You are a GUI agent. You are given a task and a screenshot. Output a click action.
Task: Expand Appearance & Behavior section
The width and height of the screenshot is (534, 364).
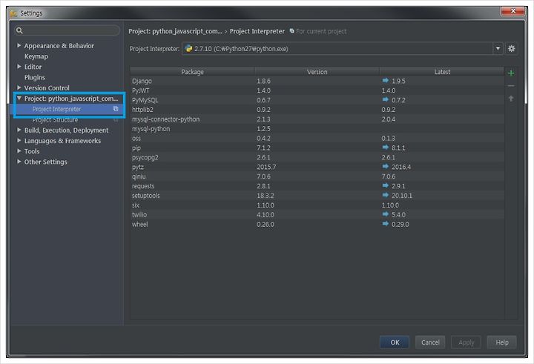click(19, 45)
